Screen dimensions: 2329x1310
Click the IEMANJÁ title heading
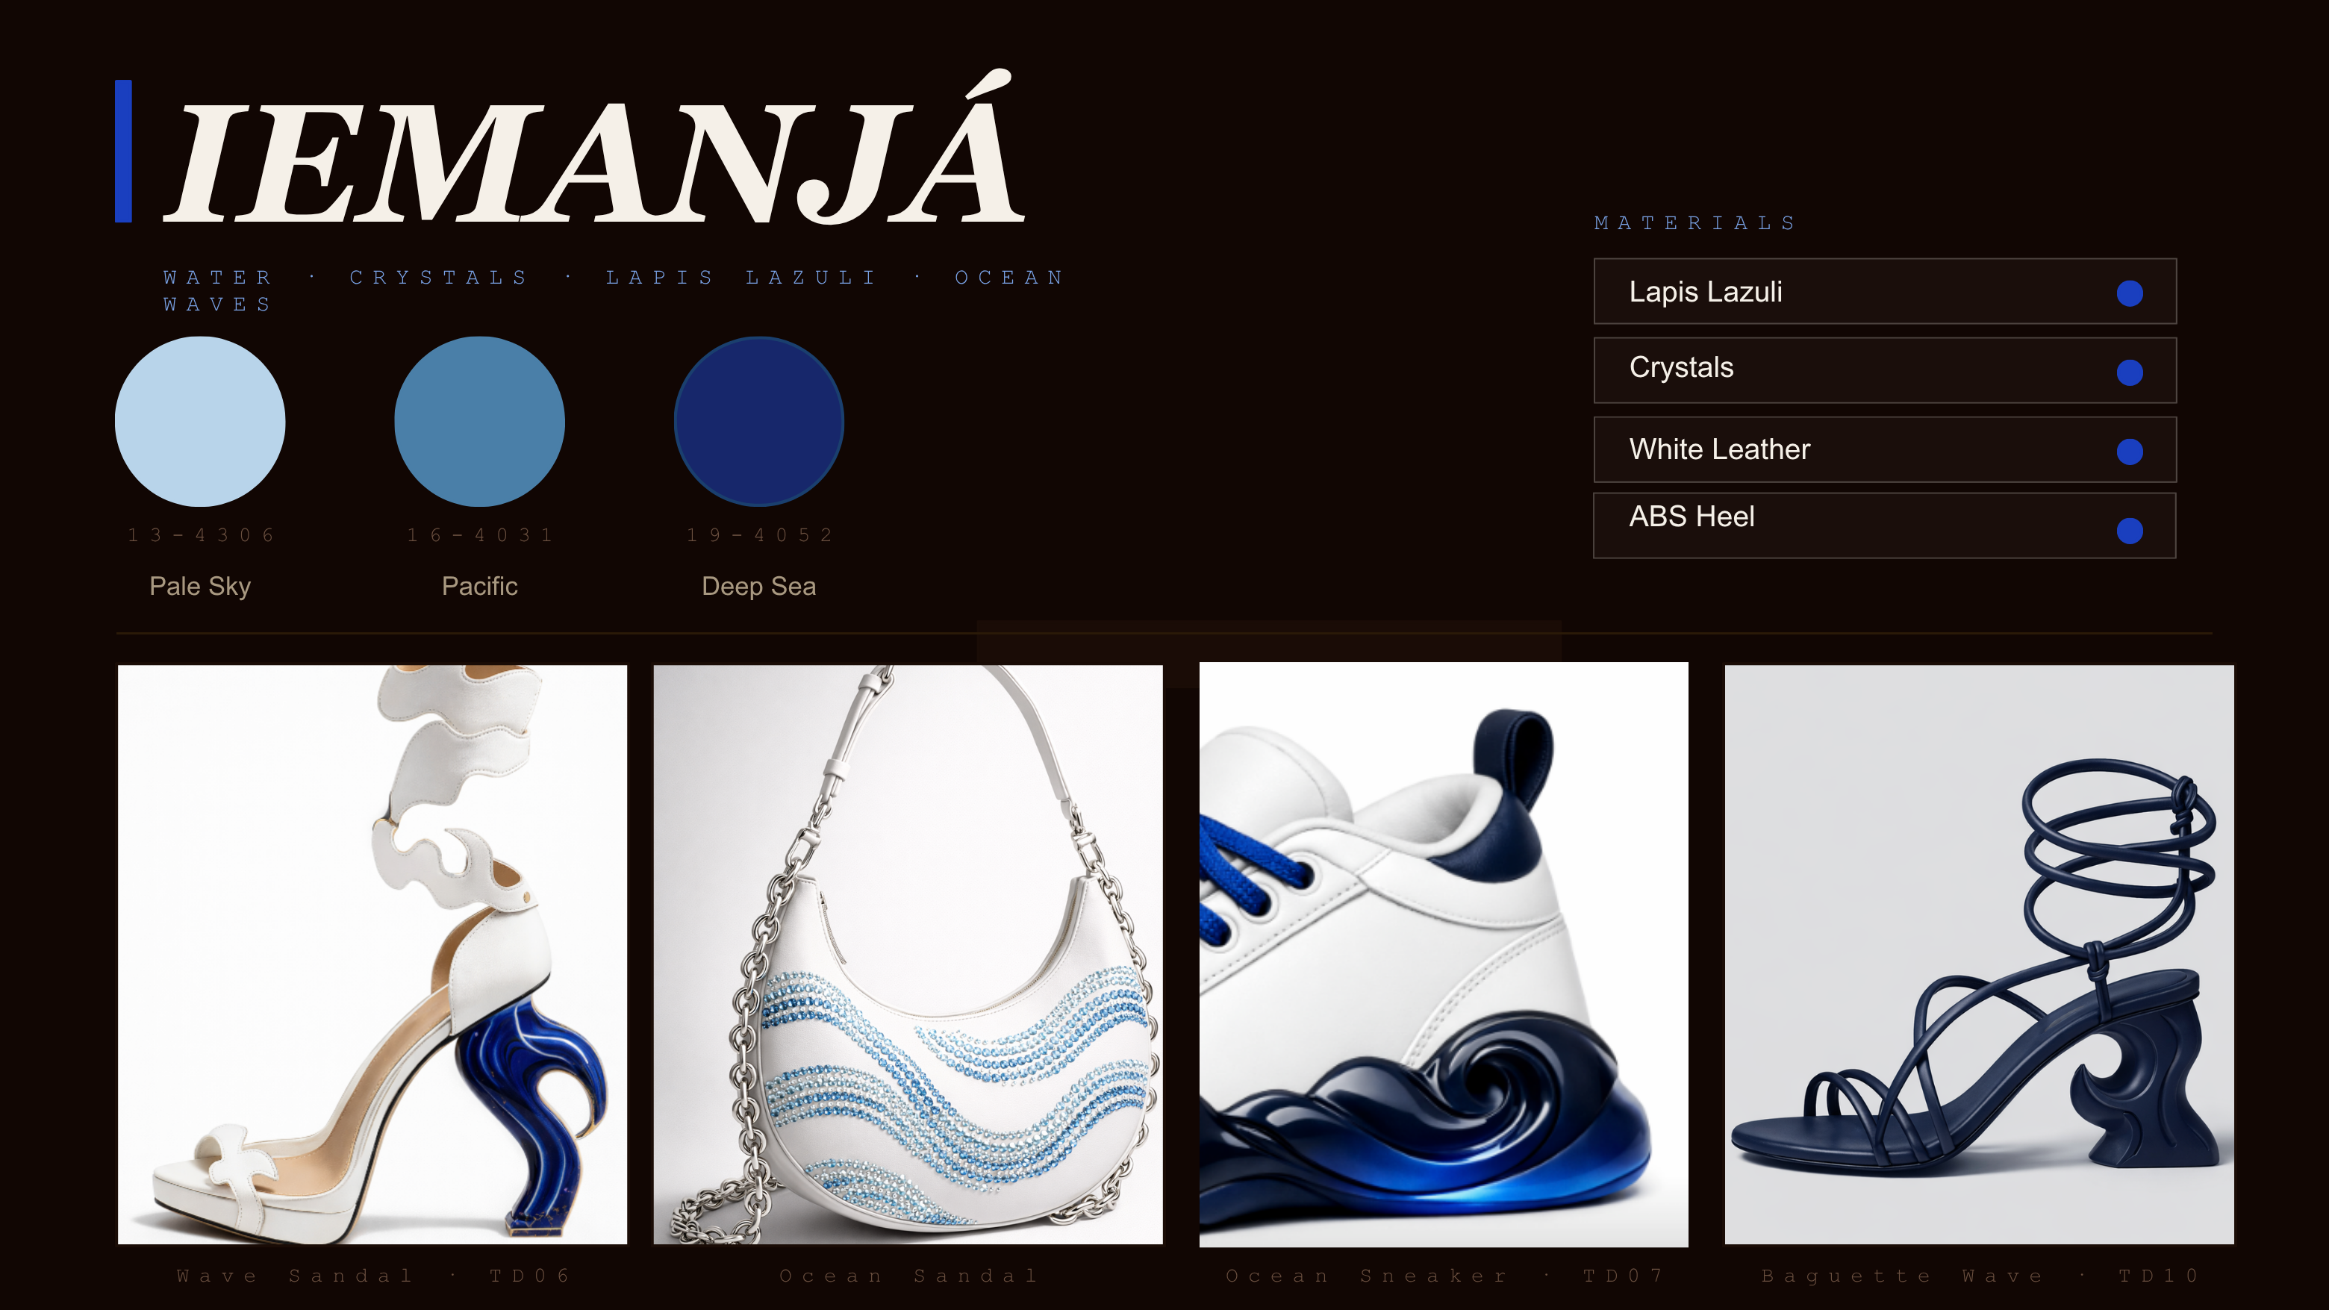594,149
